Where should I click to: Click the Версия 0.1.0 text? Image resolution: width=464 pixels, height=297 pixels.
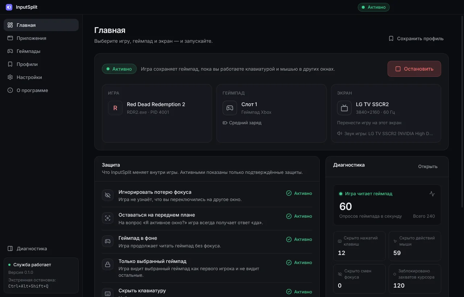click(x=21, y=272)
